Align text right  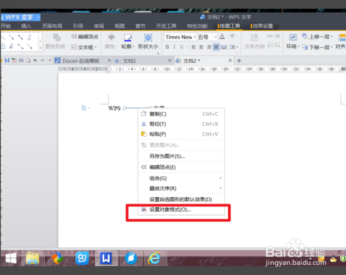(209, 47)
